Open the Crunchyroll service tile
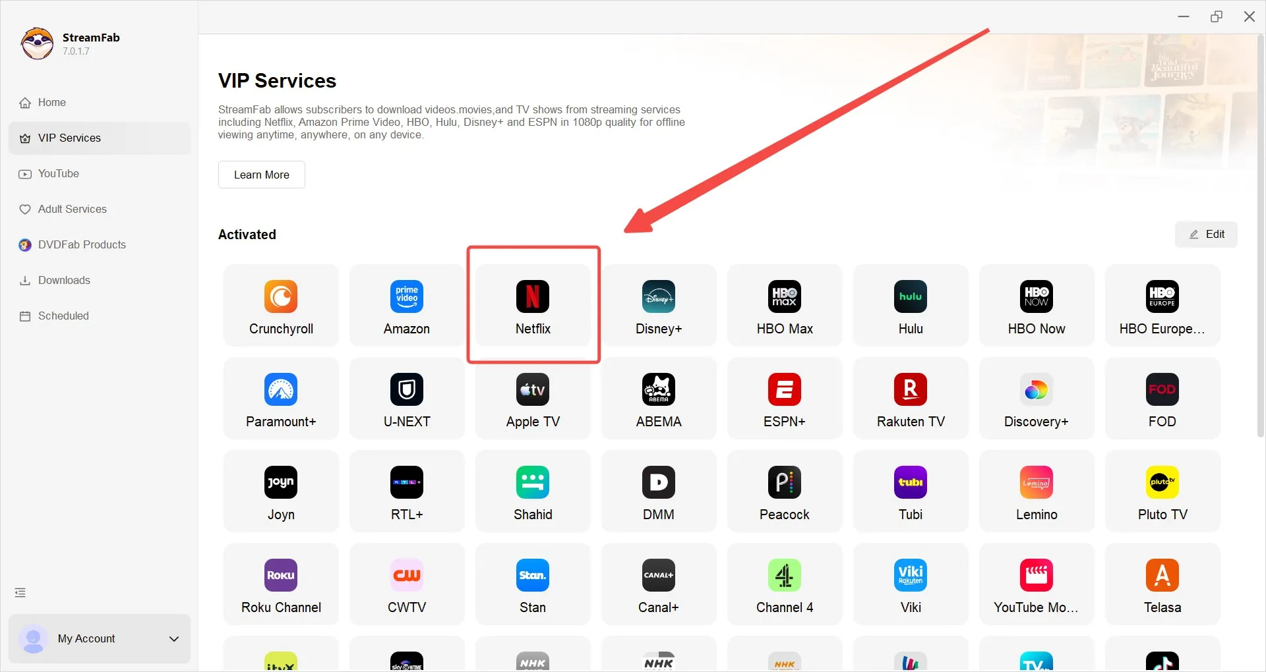The height and width of the screenshot is (672, 1266). [281, 306]
